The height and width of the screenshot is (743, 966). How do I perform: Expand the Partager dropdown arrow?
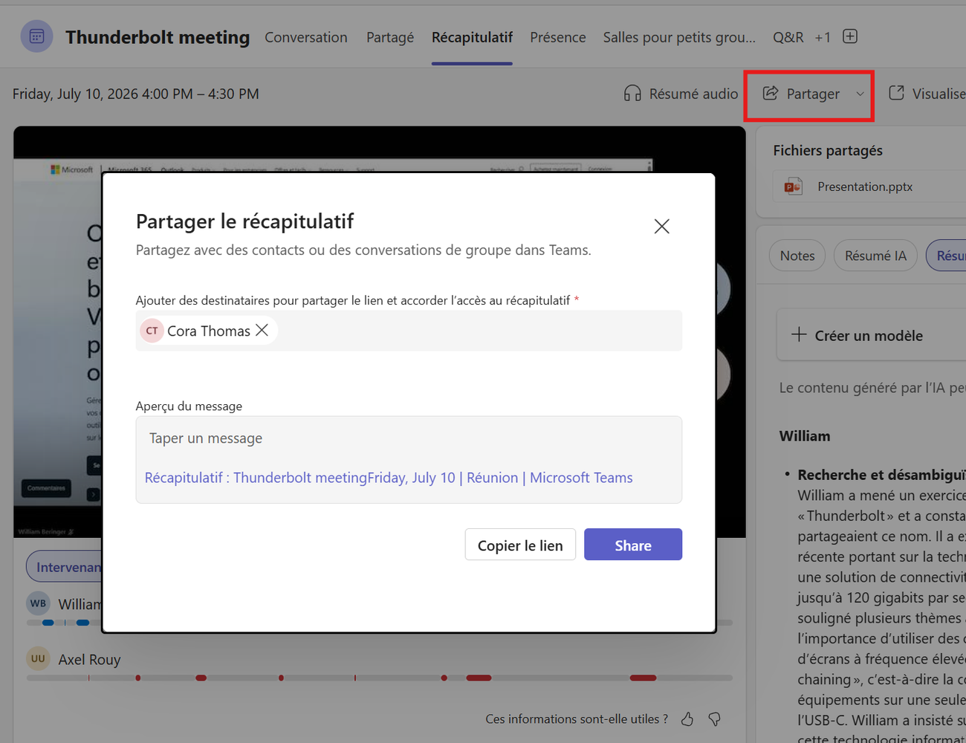click(x=860, y=94)
